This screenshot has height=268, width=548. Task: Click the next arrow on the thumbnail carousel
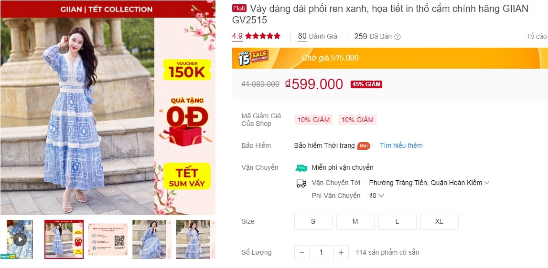click(x=210, y=239)
